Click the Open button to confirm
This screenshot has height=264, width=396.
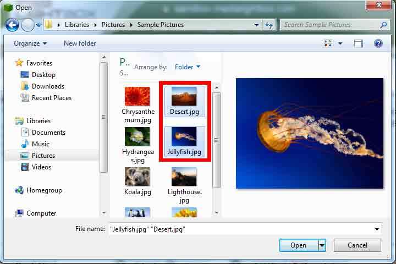(x=298, y=245)
